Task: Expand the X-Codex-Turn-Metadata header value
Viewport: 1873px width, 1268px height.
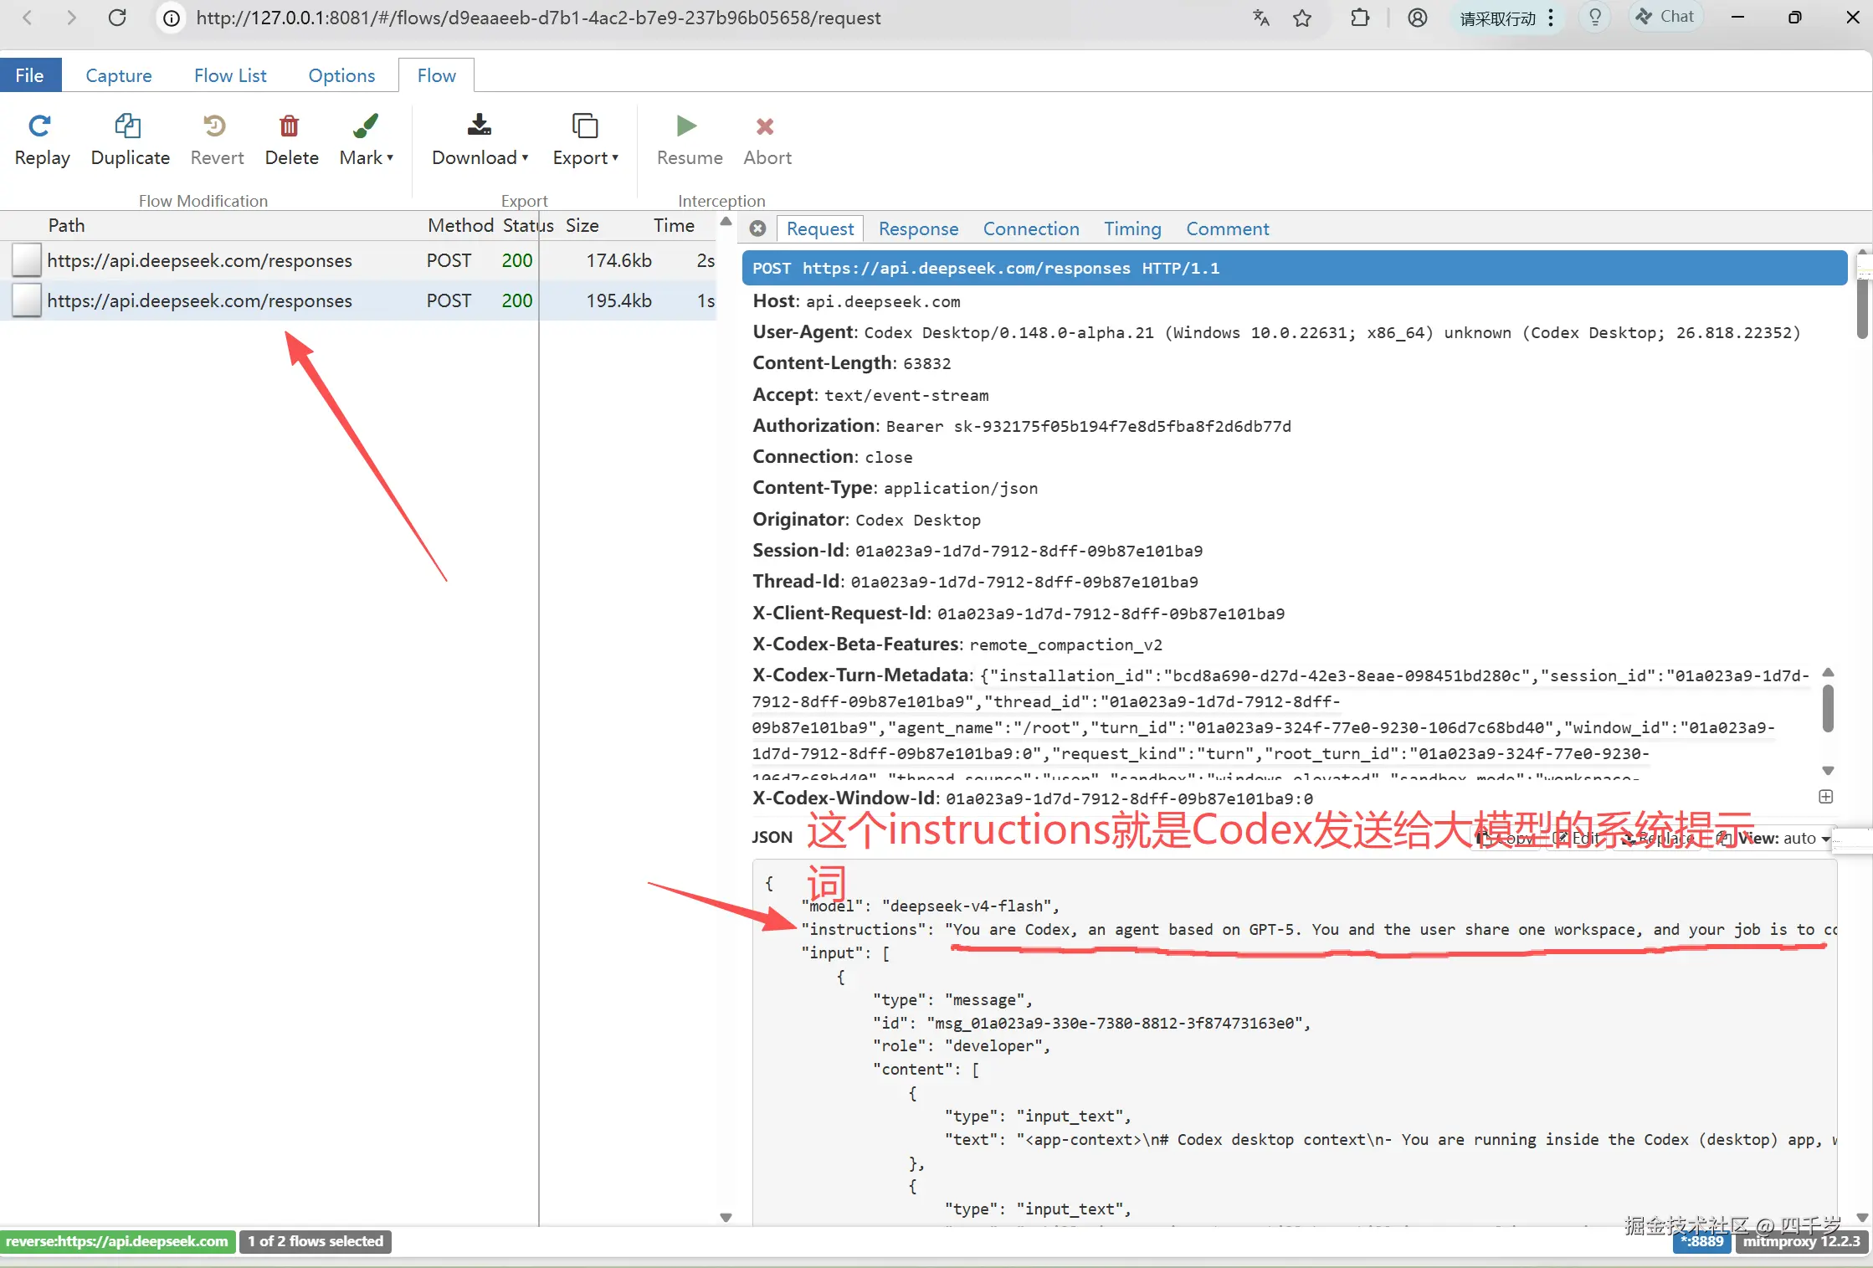Action: pos(1825,797)
